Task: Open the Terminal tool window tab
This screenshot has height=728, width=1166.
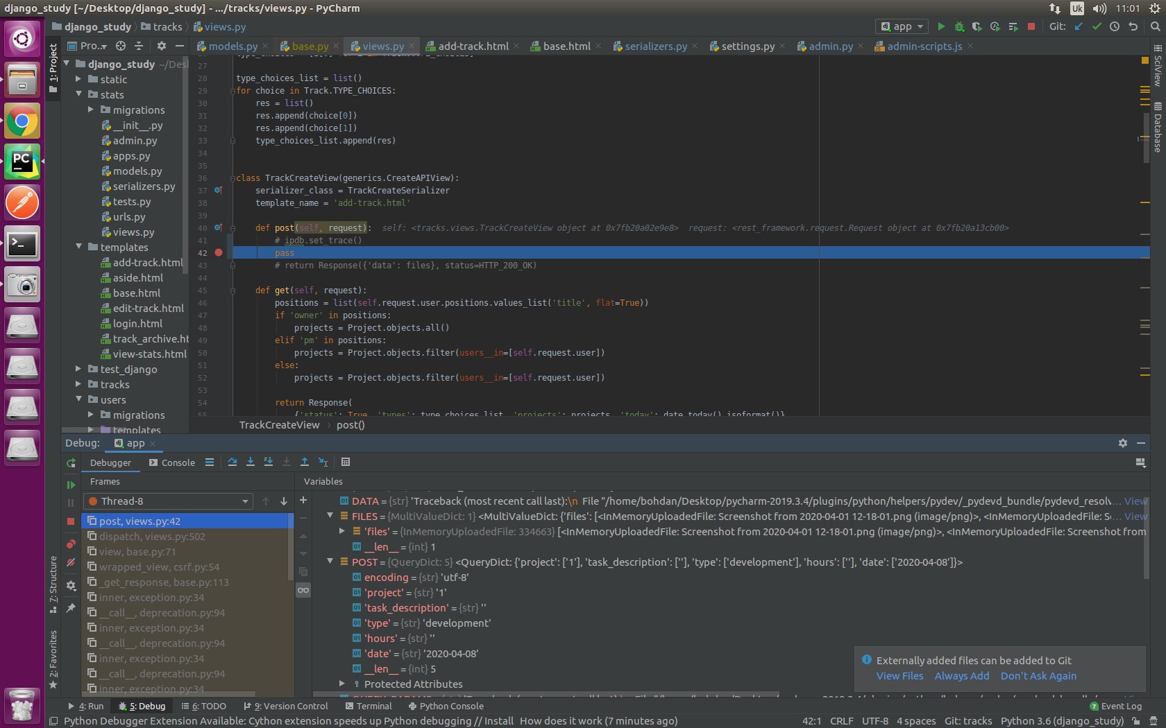Action: 369,706
